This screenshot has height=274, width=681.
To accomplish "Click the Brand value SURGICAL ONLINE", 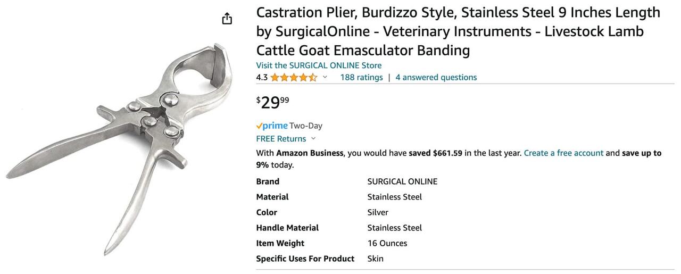I will click(402, 181).
